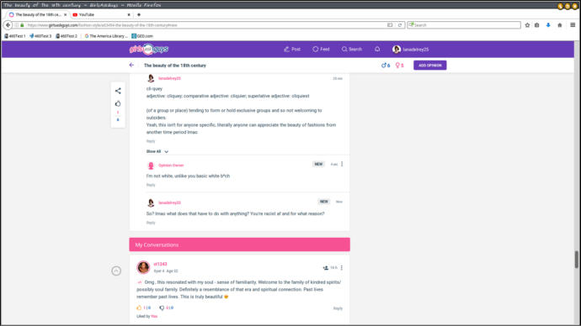
Task: Open the Post option in header
Action: (x=292, y=50)
